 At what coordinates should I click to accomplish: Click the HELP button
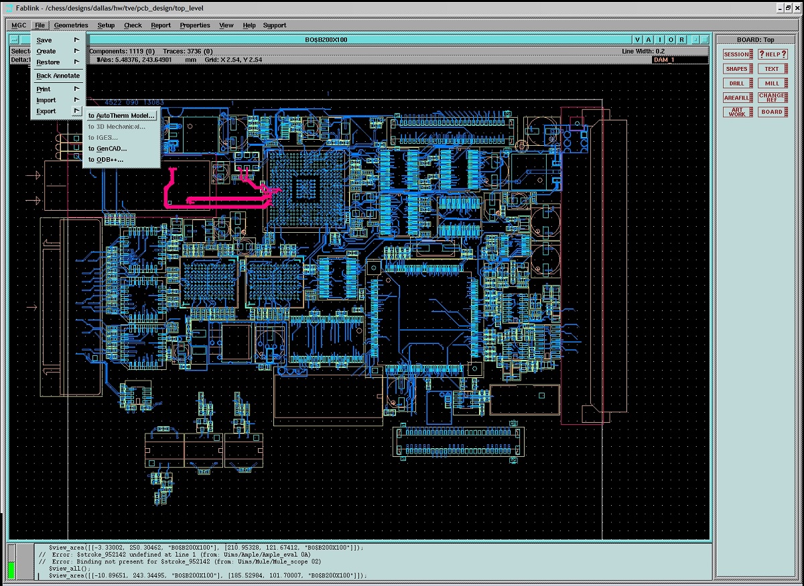point(773,54)
